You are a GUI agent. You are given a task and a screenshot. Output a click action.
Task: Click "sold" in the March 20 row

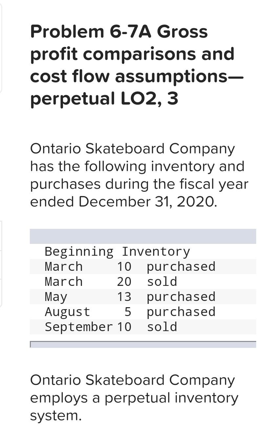point(162,282)
